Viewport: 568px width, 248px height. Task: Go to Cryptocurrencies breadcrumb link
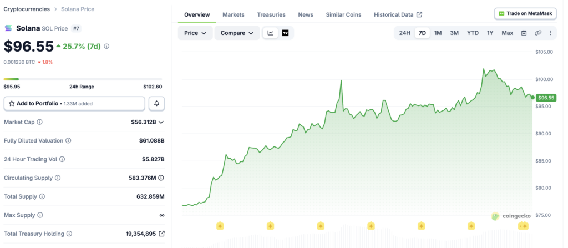[27, 9]
